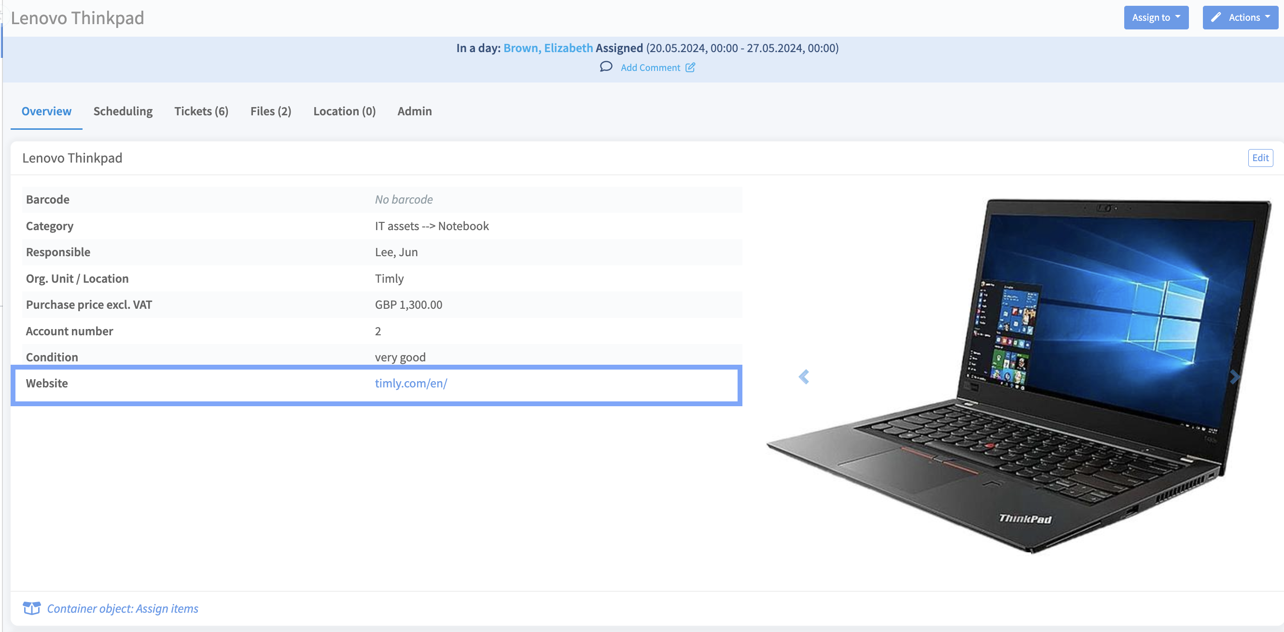
Task: Click the 'Condition' field label
Action: coord(52,357)
